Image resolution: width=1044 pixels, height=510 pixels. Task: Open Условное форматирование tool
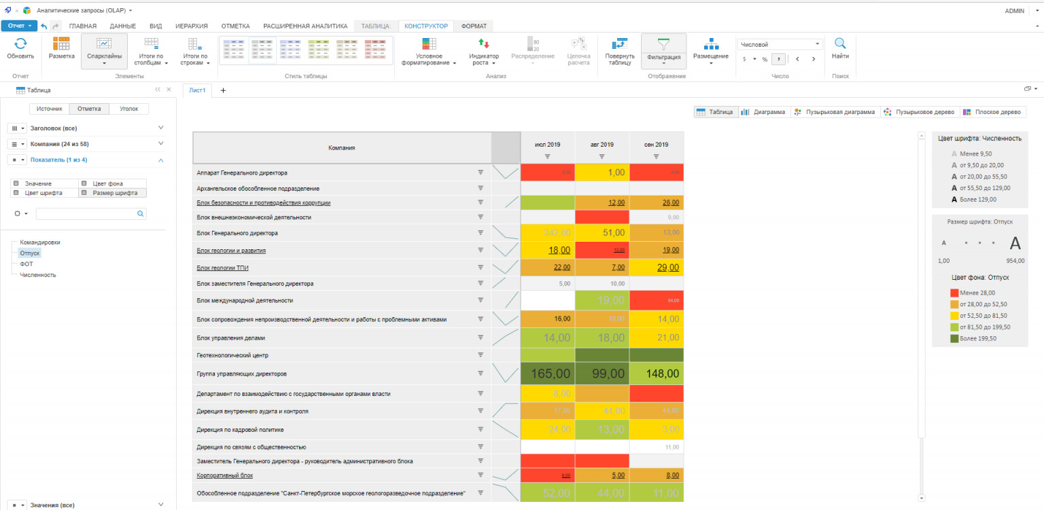(x=429, y=44)
